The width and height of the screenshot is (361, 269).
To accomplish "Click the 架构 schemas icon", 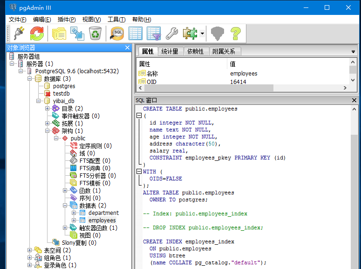I will click(56, 131).
